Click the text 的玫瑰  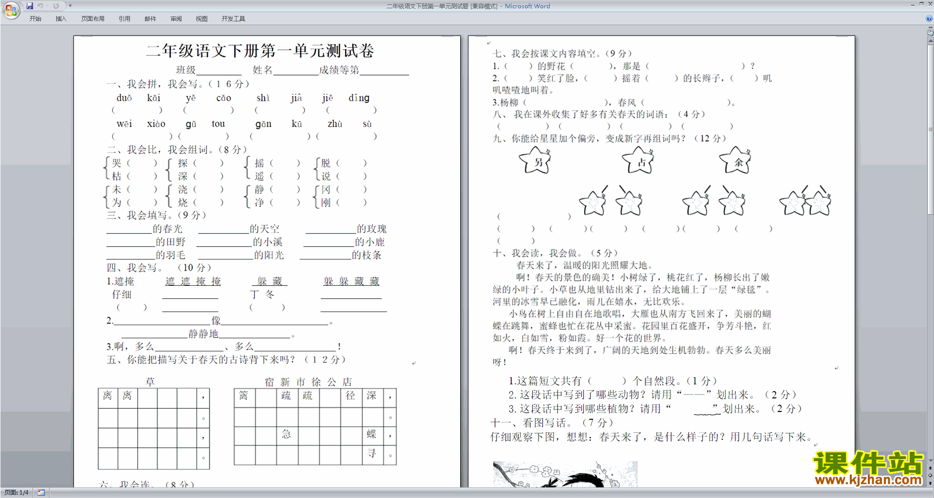pos(372,229)
